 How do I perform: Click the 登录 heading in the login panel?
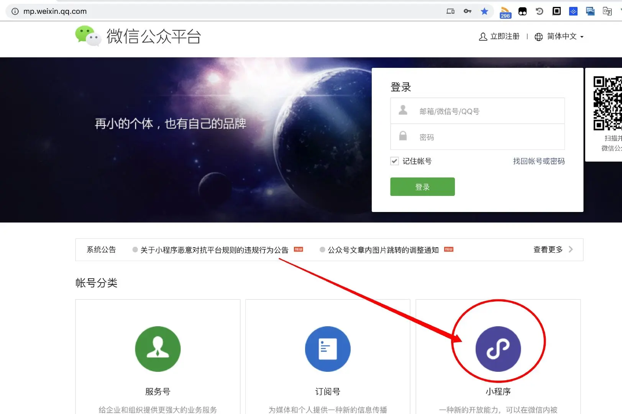tap(400, 87)
